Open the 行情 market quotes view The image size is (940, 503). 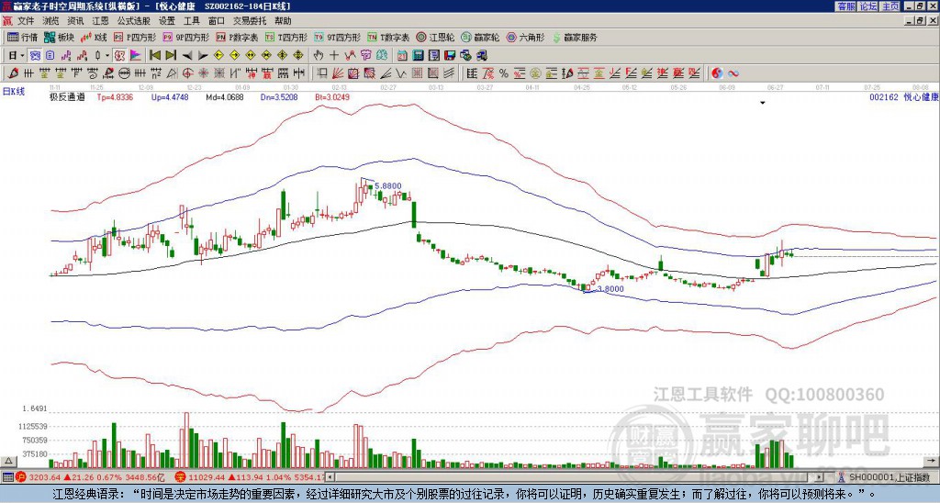(x=22, y=37)
